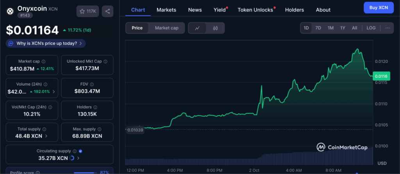Switch to line chart view icon
400x174 pixels.
197,28
